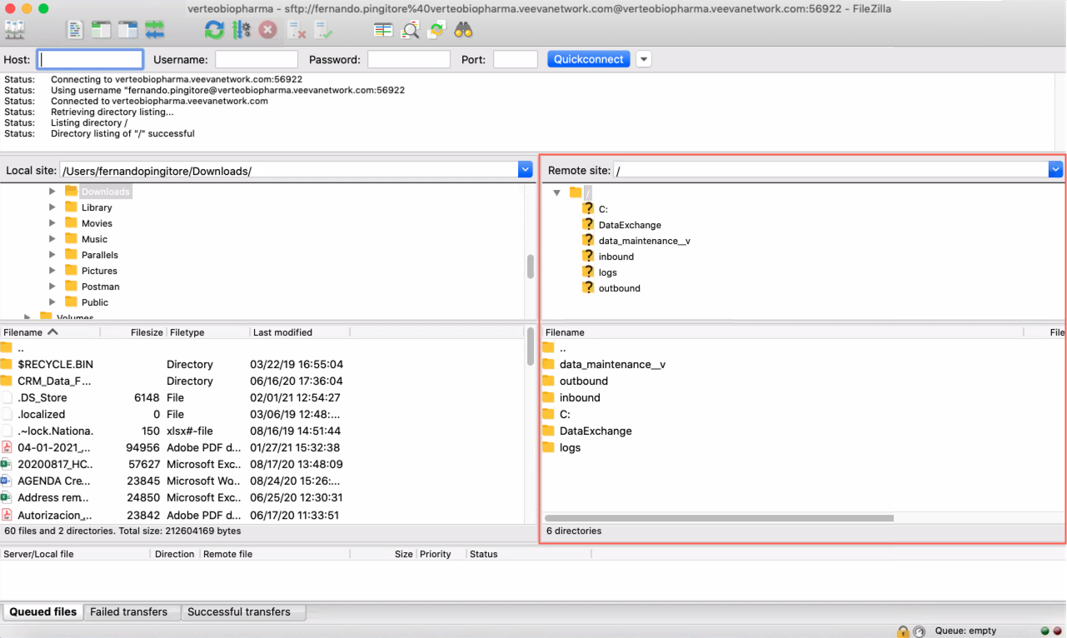Sort remote list by Filename column header
Viewport: 1067px width, 638px height.
coord(783,332)
